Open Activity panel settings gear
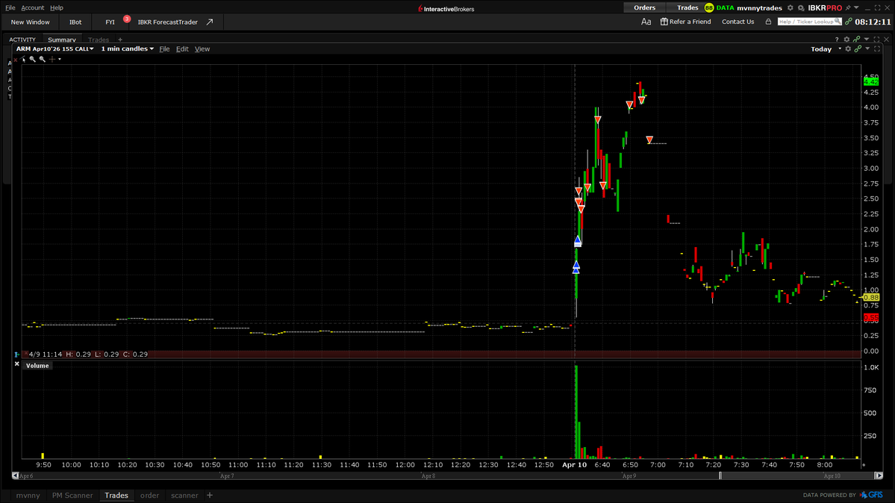This screenshot has height=503, width=895. (846, 40)
